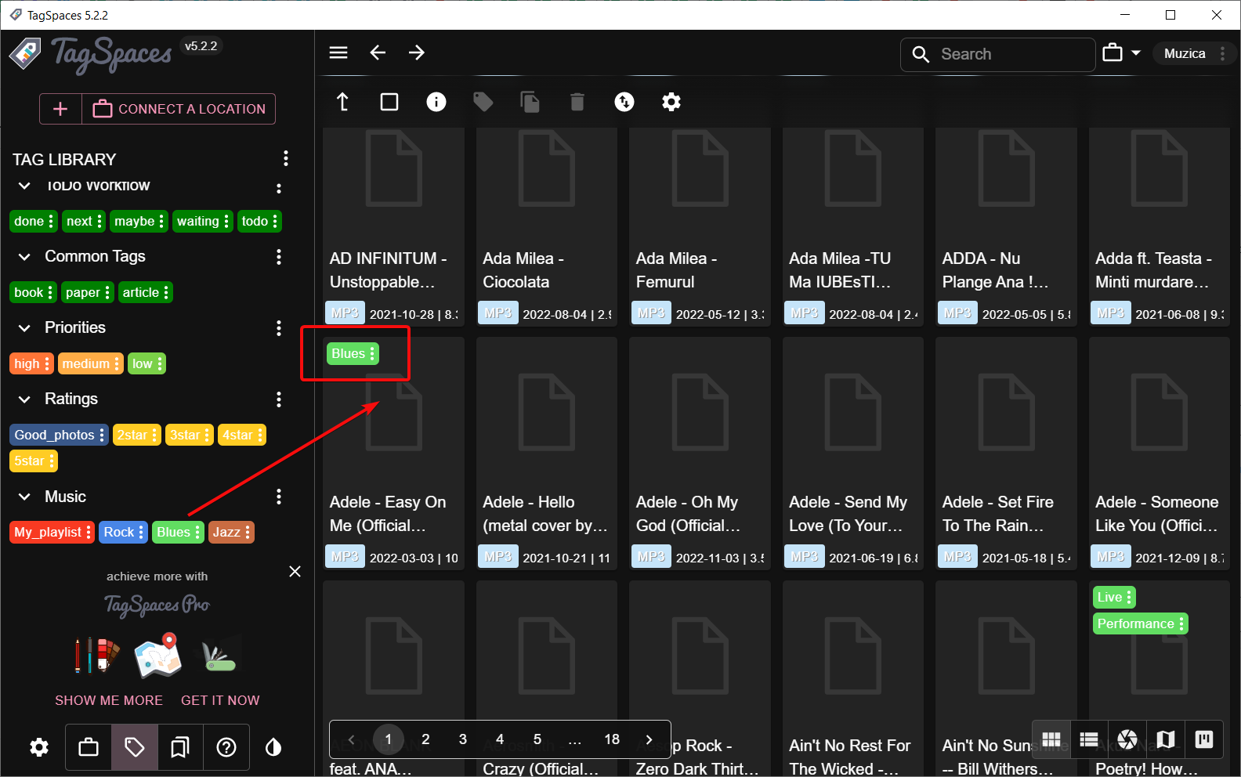The width and height of the screenshot is (1241, 777).
Task: Navigate to the parent folder
Action: [x=342, y=102]
